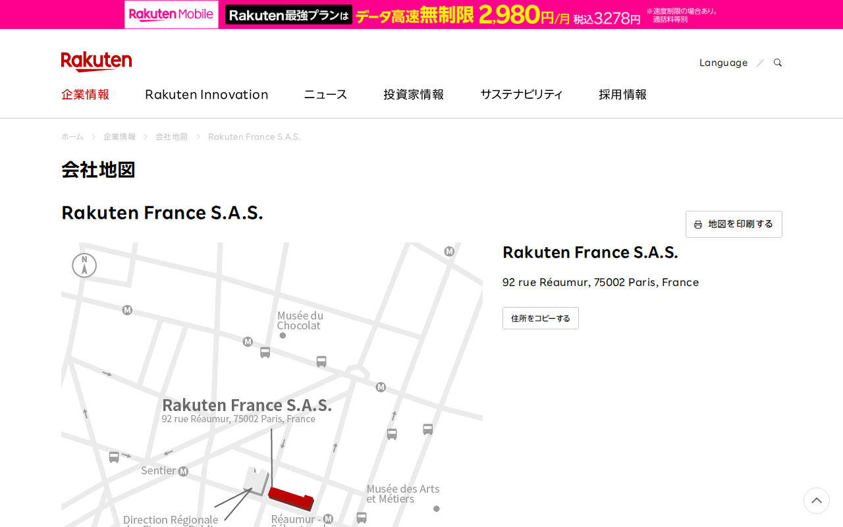The height and width of the screenshot is (527, 843).
Task: Select the サステナビリティ menu item
Action: pos(521,94)
